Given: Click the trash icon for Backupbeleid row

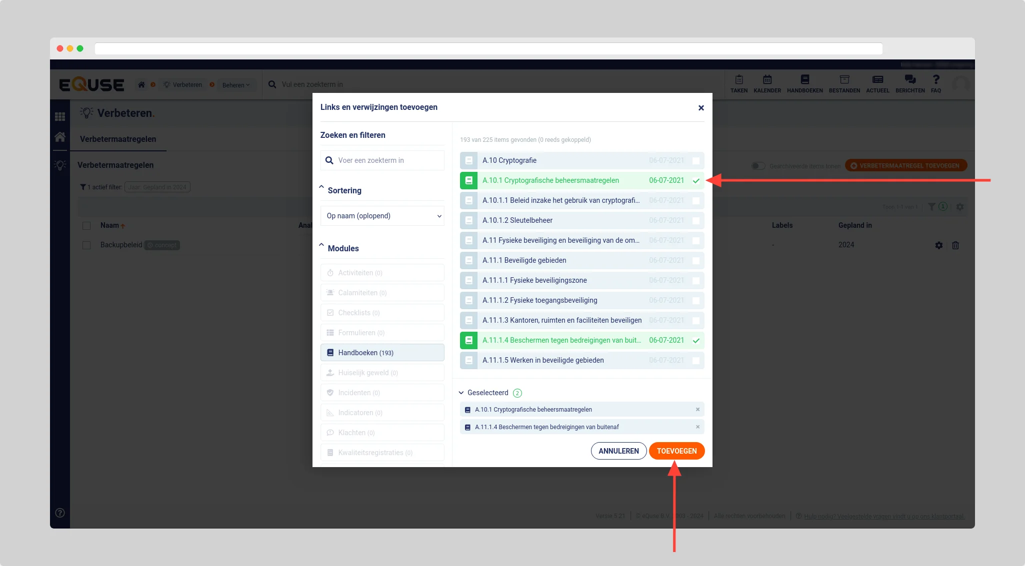Looking at the screenshot, I should (955, 245).
